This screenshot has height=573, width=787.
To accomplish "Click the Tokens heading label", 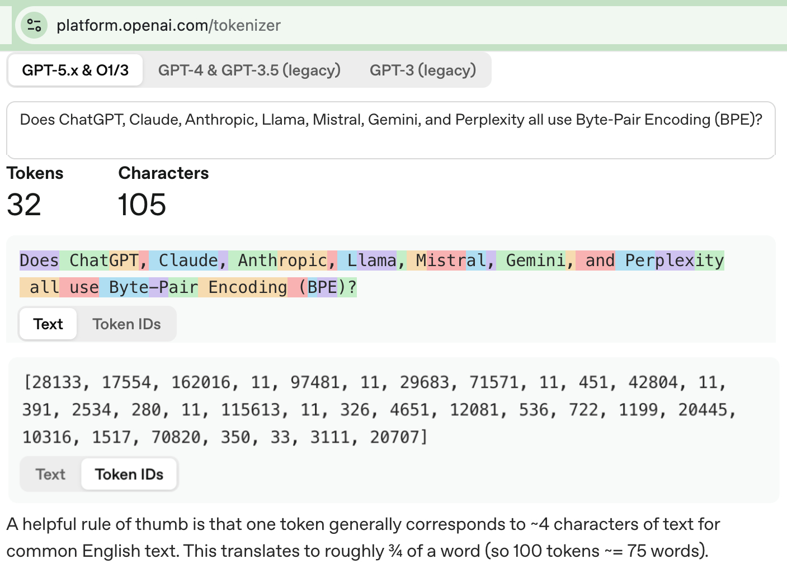I will (x=35, y=173).
